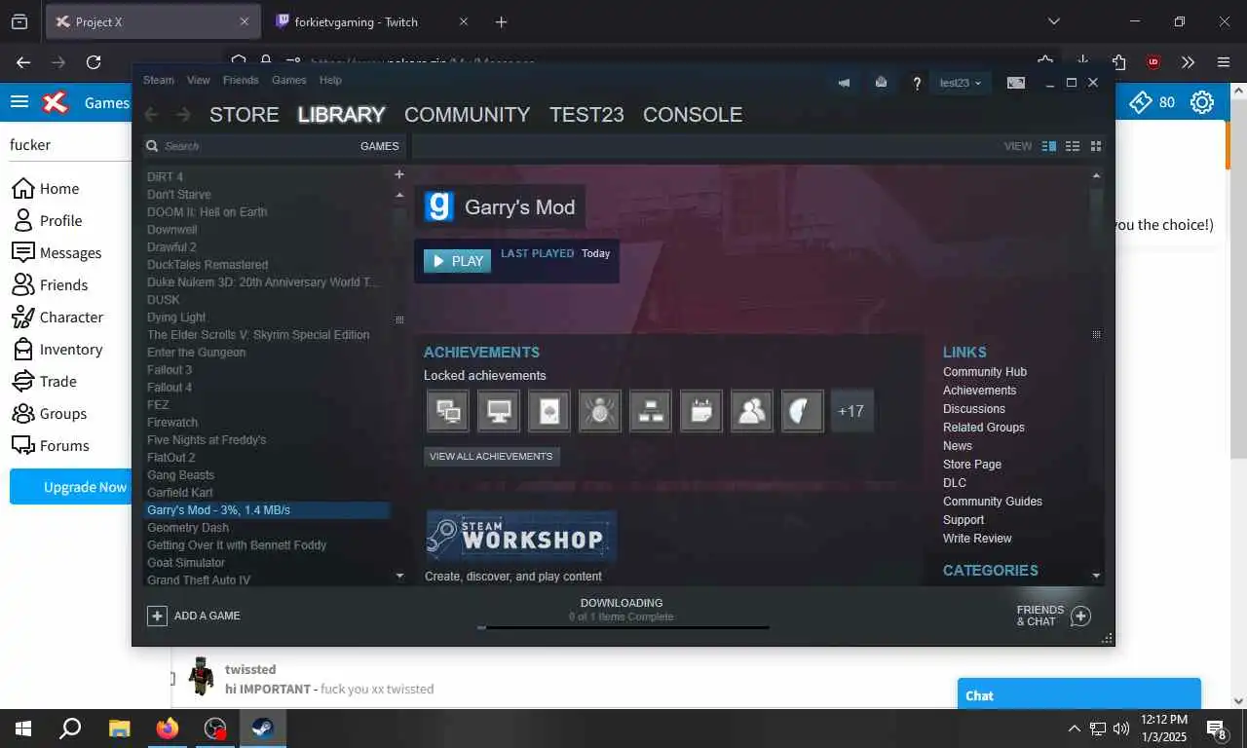Switch library to grid view
1247x748 pixels.
(1096, 146)
